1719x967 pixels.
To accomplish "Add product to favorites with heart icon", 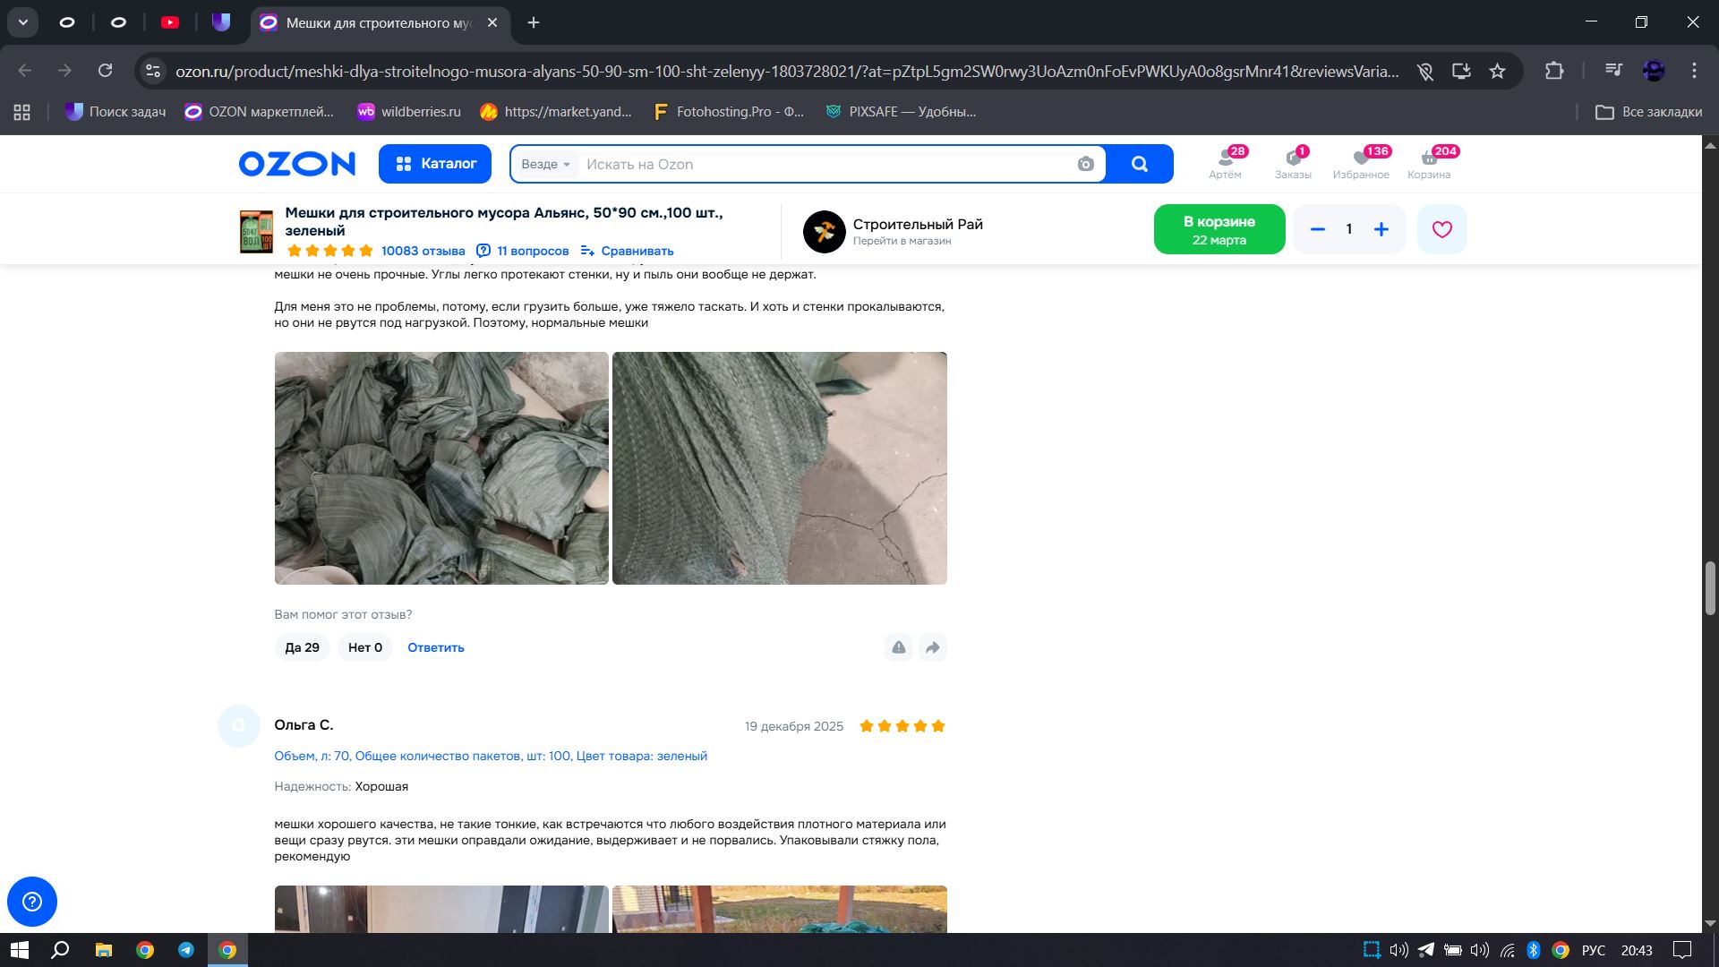I will [1441, 229].
